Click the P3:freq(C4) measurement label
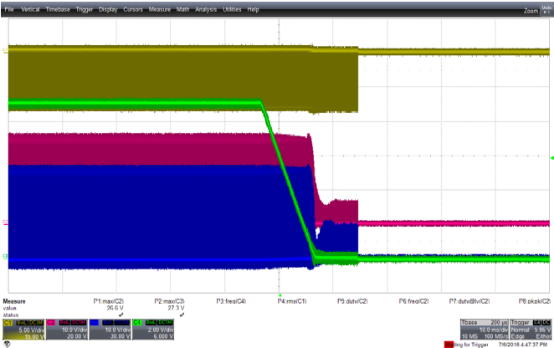Viewport: 554px width, 348px height. (x=231, y=301)
